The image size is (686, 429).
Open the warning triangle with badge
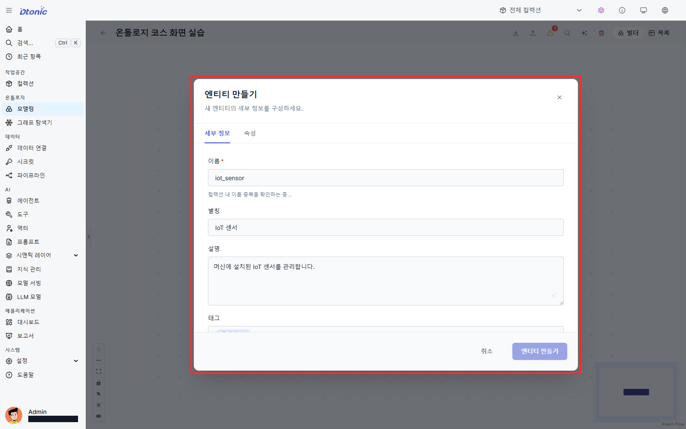click(x=550, y=33)
